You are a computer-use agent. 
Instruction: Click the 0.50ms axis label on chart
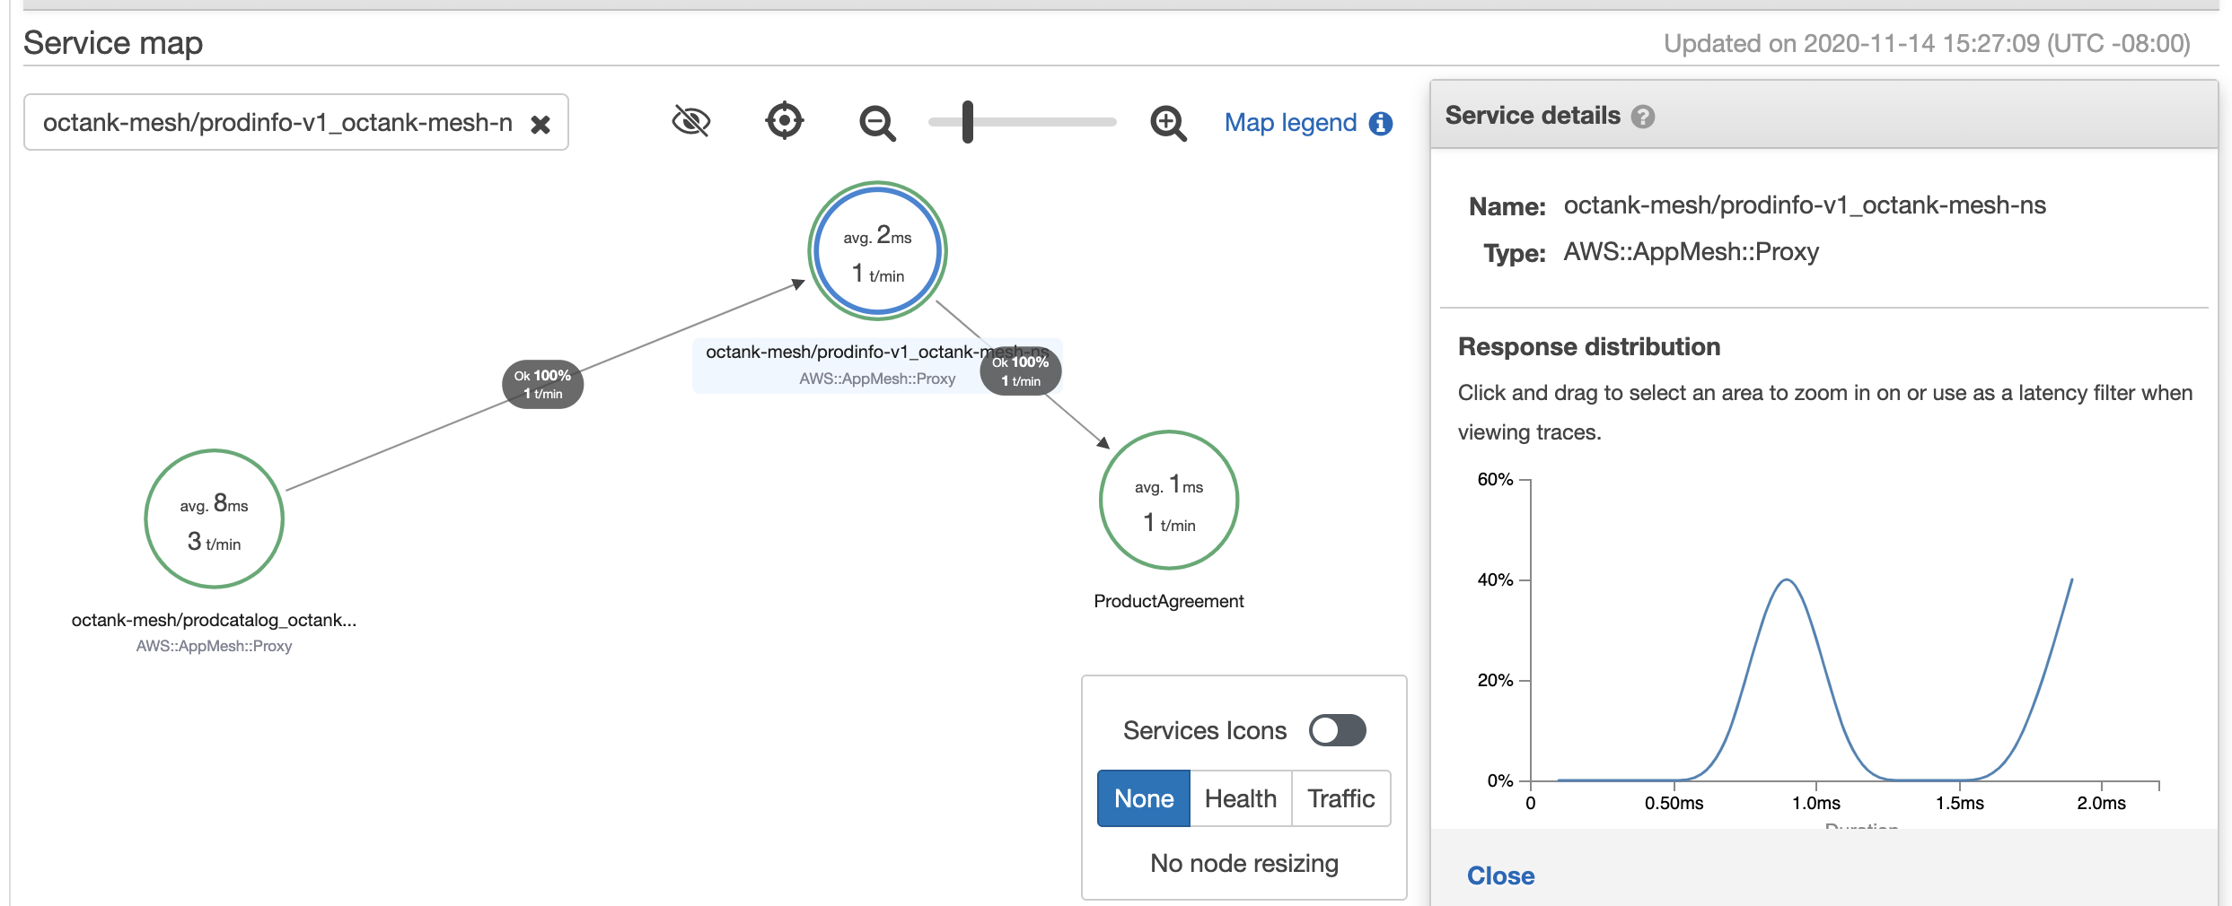1674,803
